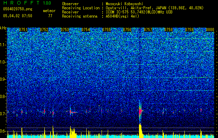Click the Ogata-vill. Akita-Pref. JAPAN location text
Viewport: 218px width, 138px height.
[x=155, y=8]
